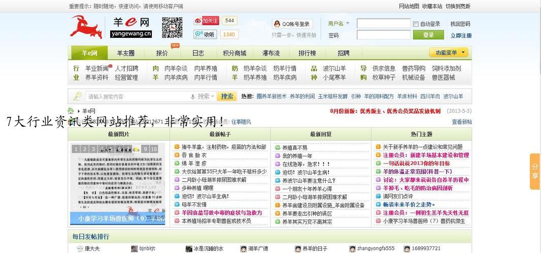
Task: Click the QR code image
Action: click(172, 27)
